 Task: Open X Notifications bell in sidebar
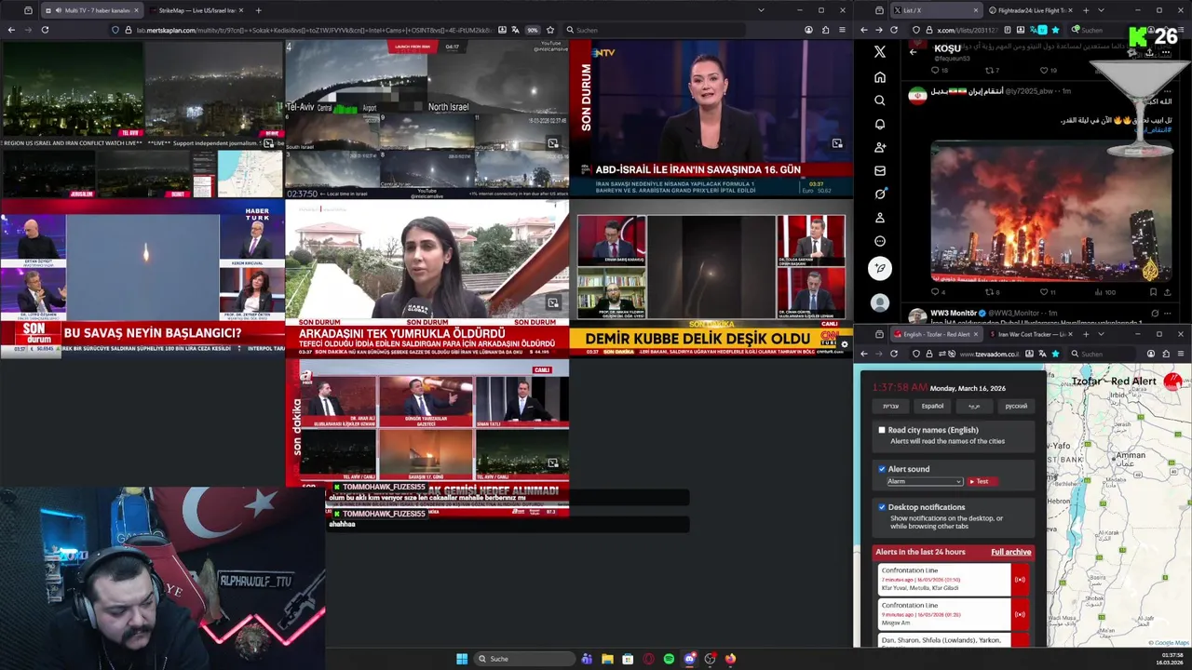click(x=880, y=124)
